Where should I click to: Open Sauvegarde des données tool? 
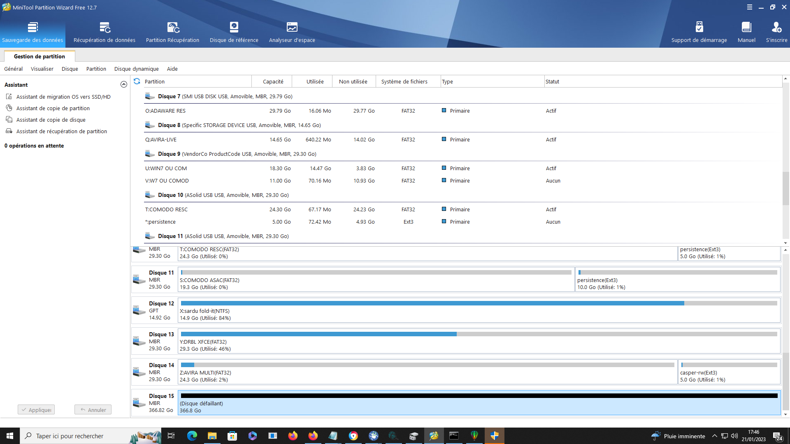click(33, 32)
